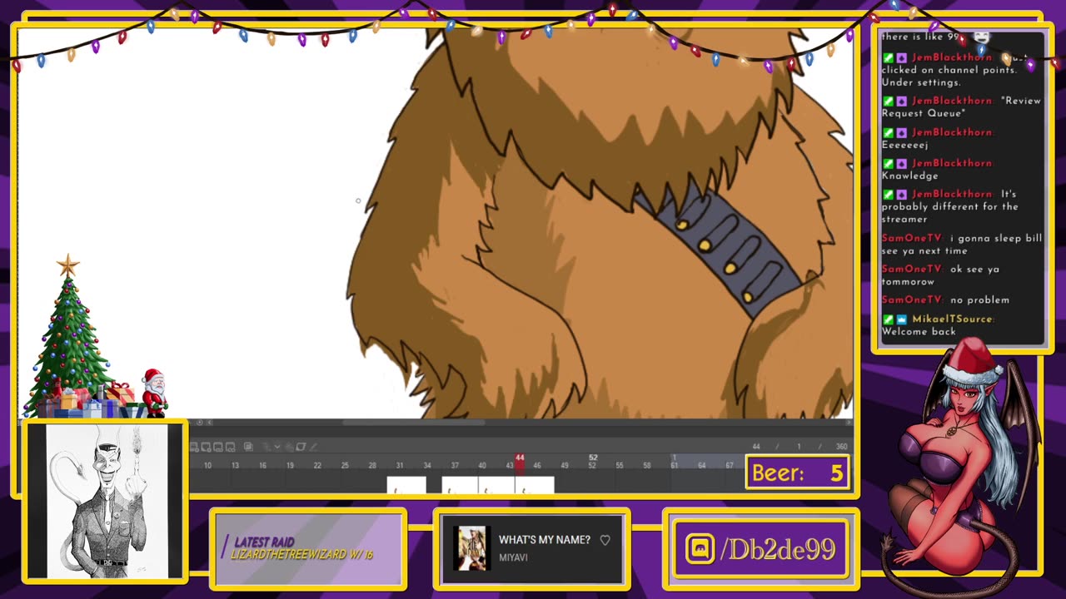Click the current frame value 44 at timeline right
The height and width of the screenshot is (599, 1066).
[x=756, y=447]
